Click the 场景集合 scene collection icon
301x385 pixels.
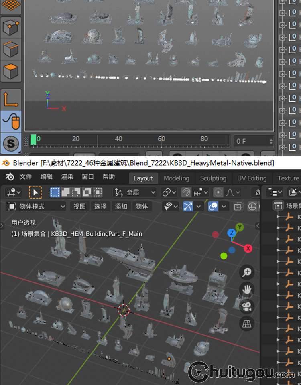(278, 205)
